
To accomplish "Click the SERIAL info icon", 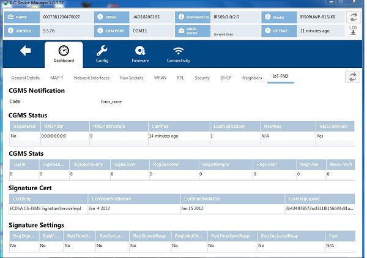I will (100, 17).
